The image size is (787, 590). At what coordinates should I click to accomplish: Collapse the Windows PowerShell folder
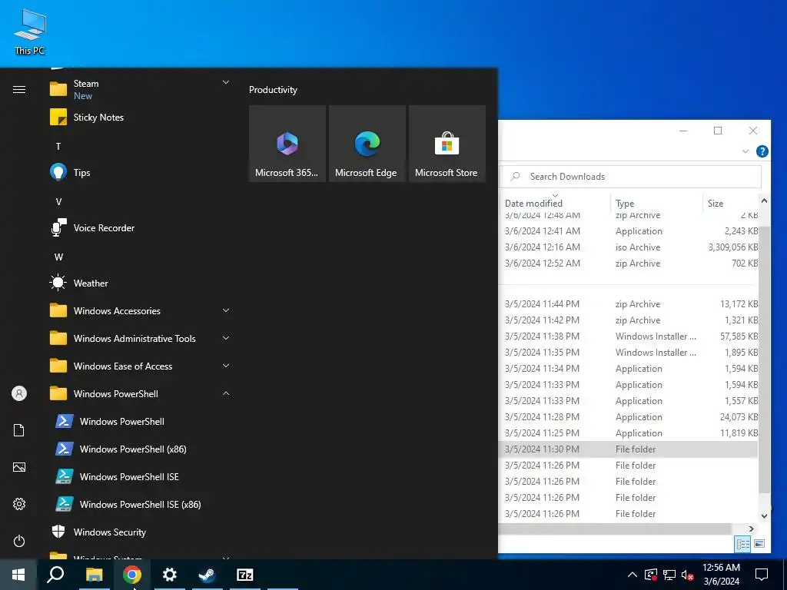(x=226, y=393)
